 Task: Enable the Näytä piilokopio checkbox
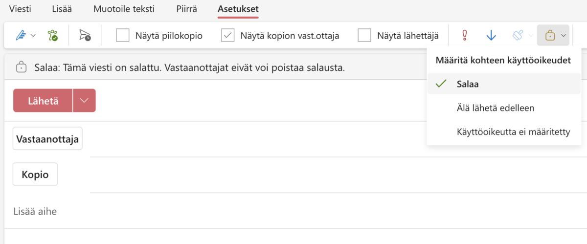[x=123, y=35]
